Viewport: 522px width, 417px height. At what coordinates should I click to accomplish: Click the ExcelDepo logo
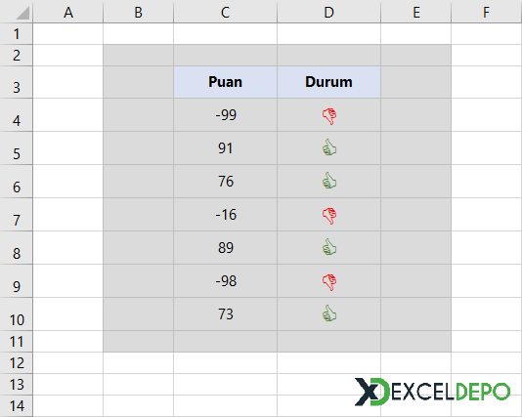(432, 392)
